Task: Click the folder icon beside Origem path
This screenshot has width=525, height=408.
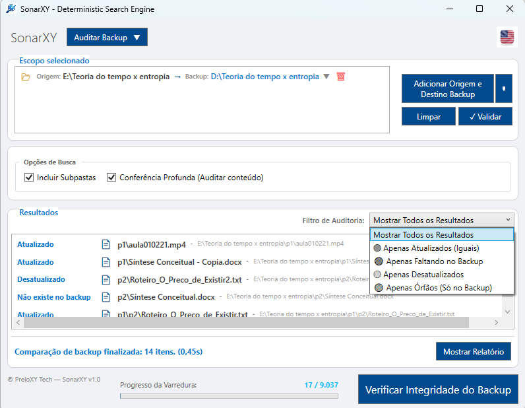Action: point(26,77)
